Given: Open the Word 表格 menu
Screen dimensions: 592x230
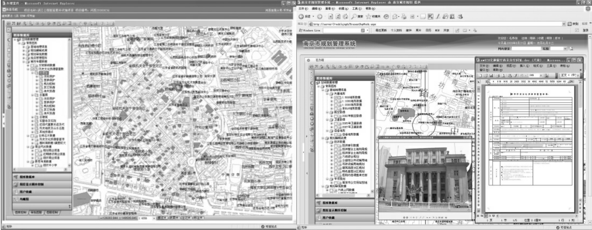Looking at the screenshot, I should tap(565, 66).
